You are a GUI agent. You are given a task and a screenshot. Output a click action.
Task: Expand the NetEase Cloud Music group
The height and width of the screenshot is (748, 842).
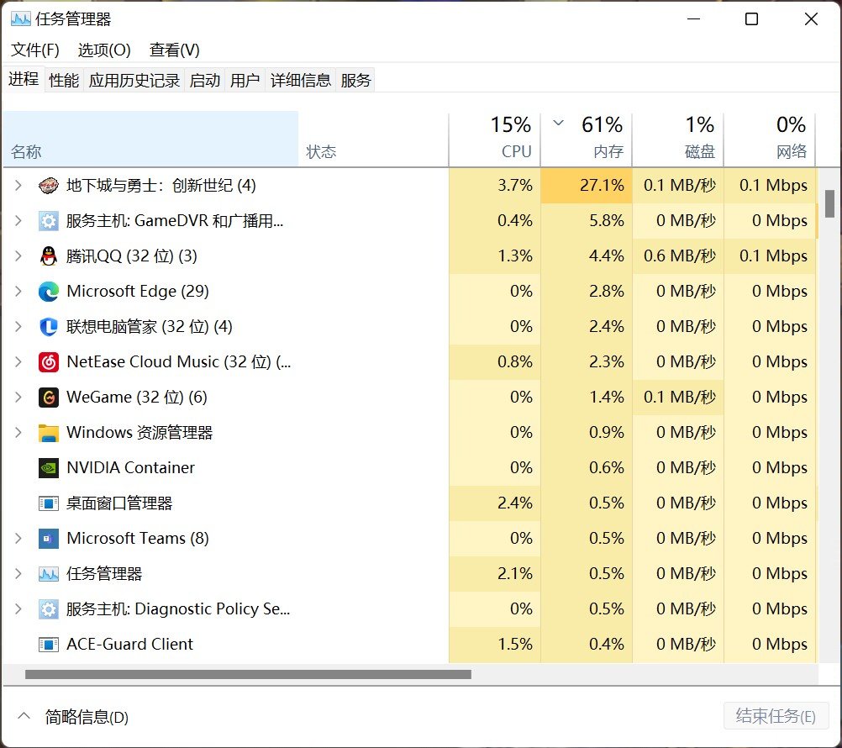[18, 362]
